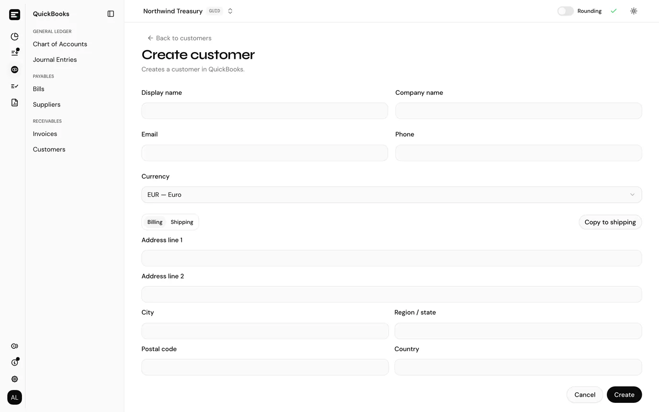The width and height of the screenshot is (659, 412).
Task: Focus the Country input field
Action: tap(518, 367)
